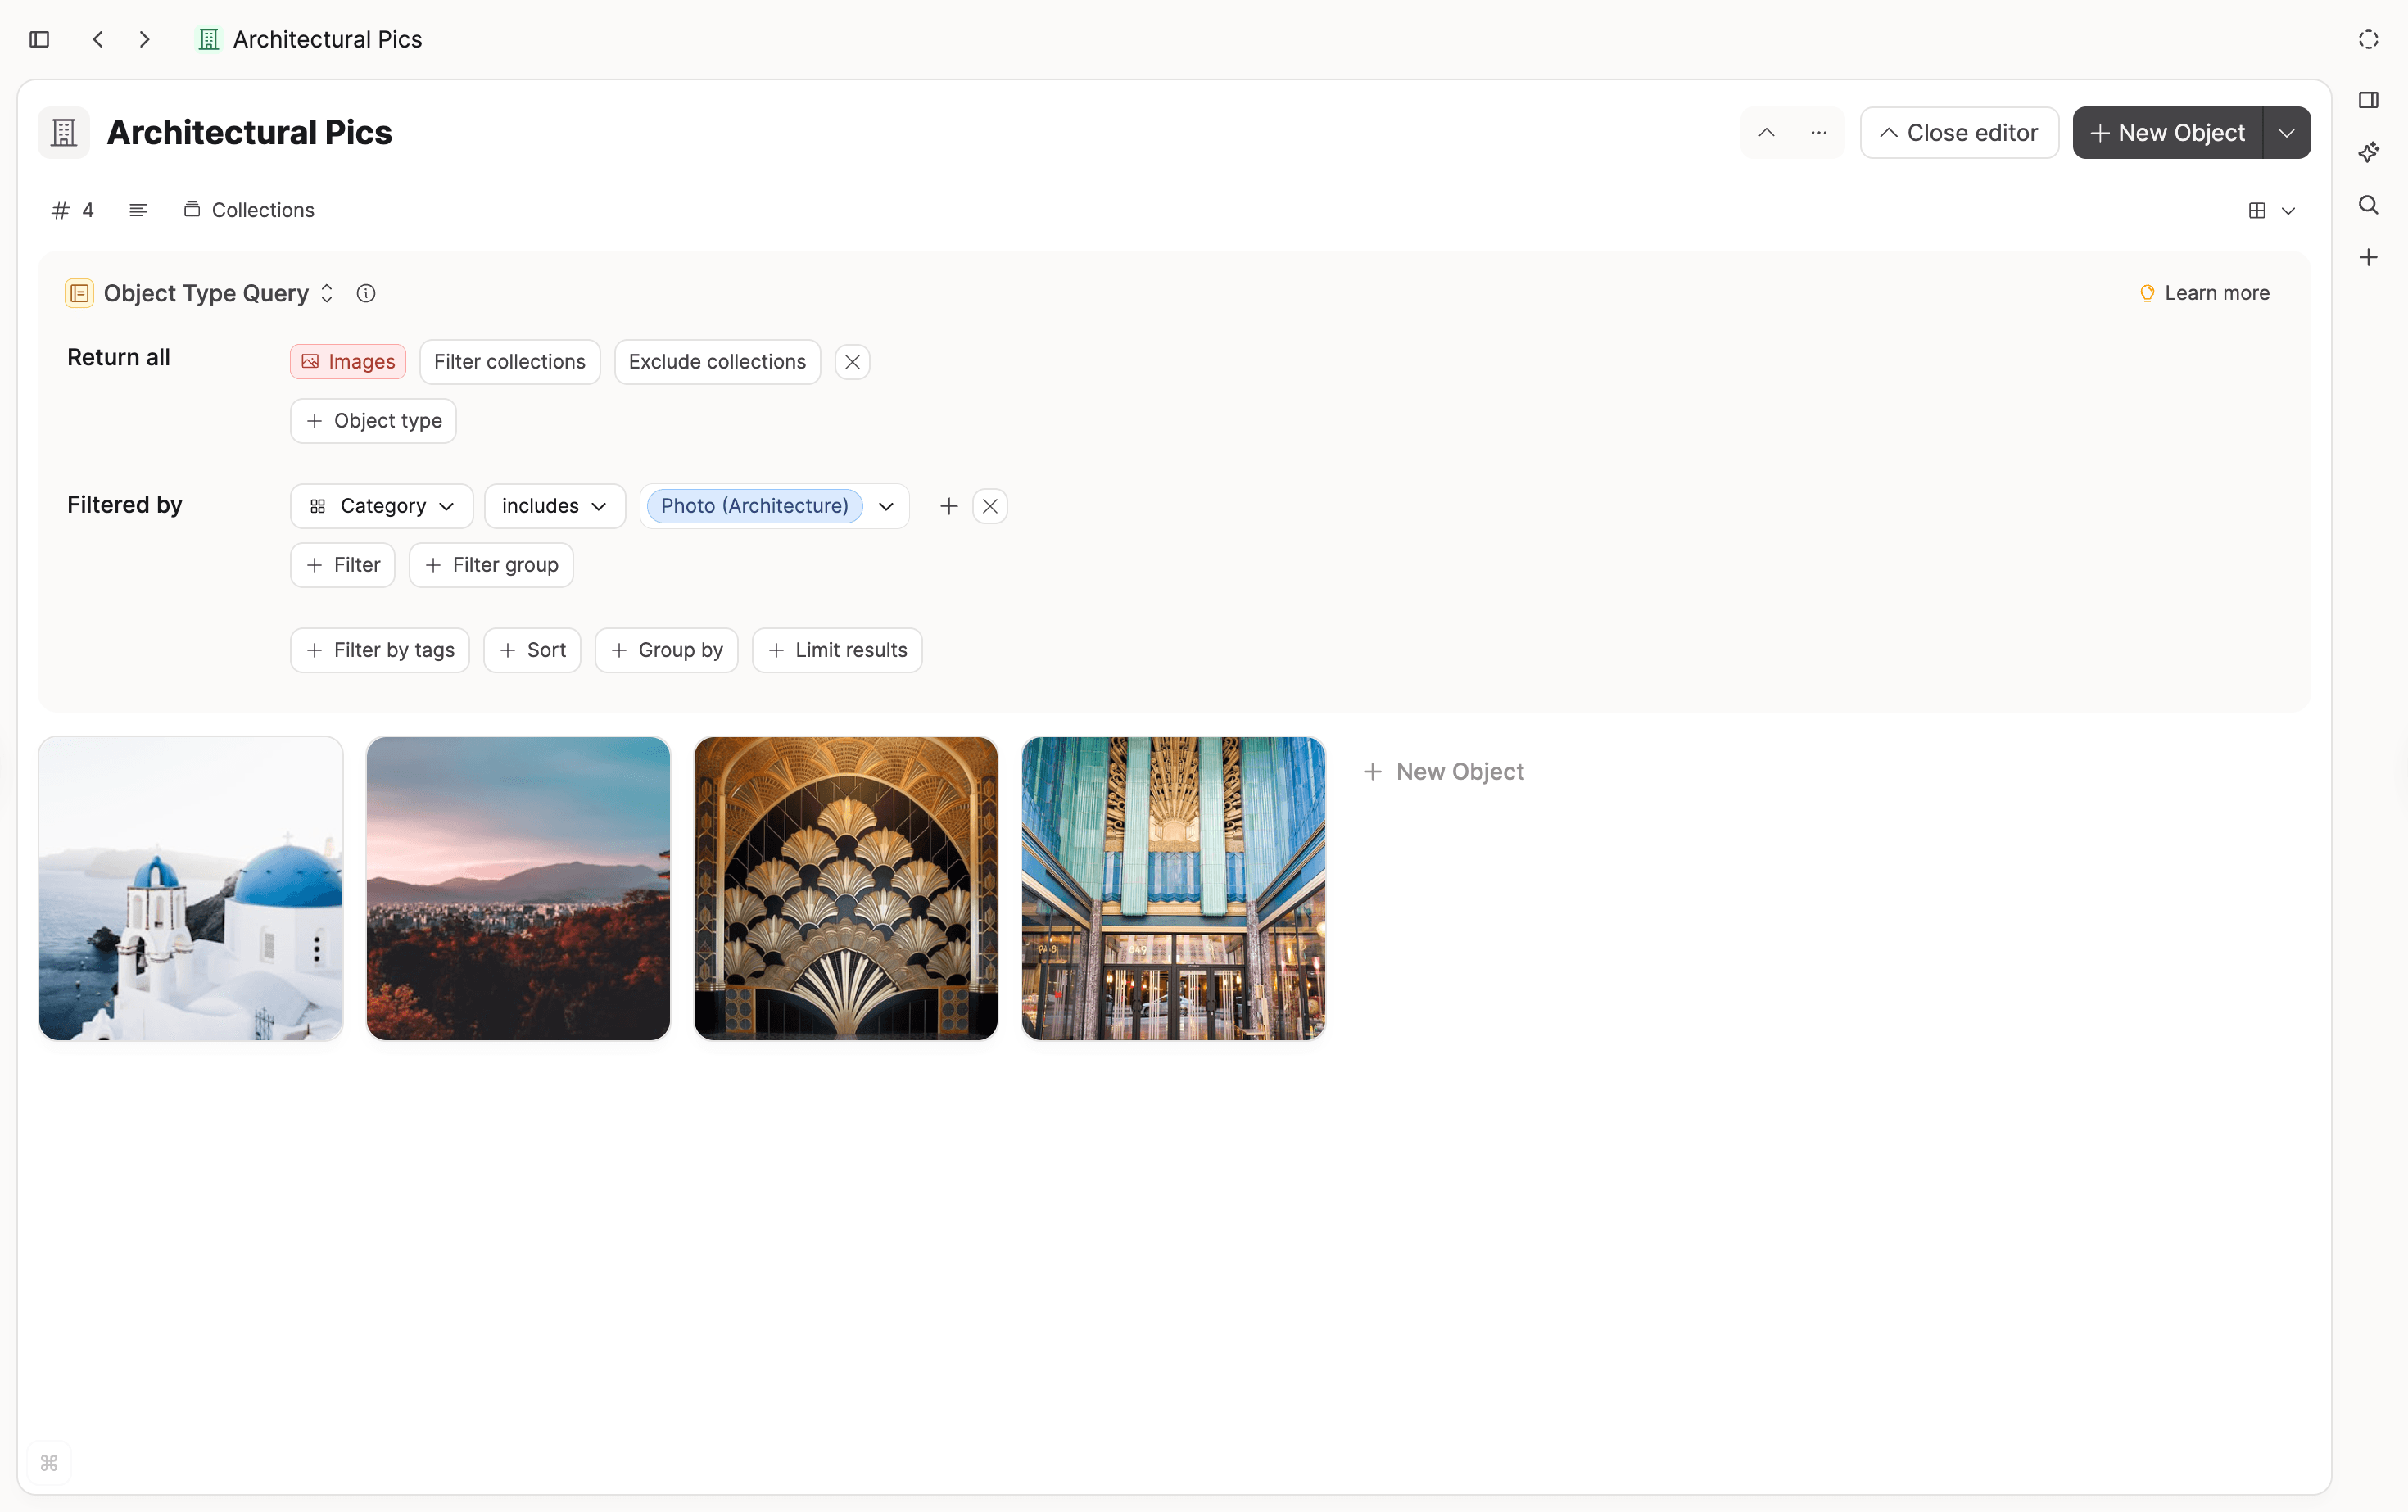Navigate back using the left arrow
Screen dimensions: 2408x1512
97,39
